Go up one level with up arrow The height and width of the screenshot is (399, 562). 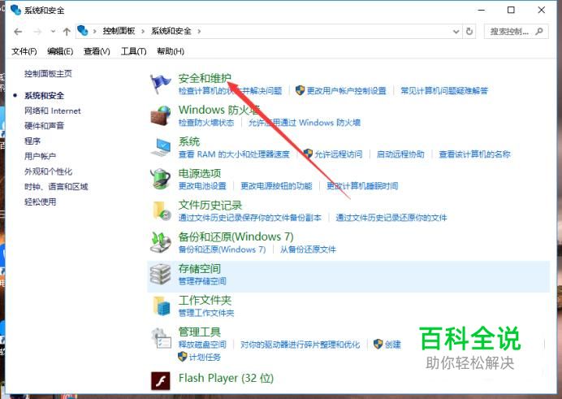(67, 32)
